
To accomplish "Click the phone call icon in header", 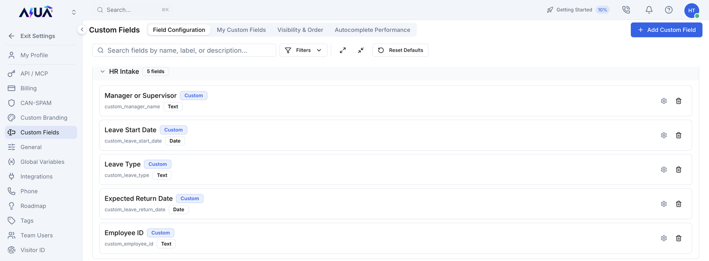I will 626,10.
